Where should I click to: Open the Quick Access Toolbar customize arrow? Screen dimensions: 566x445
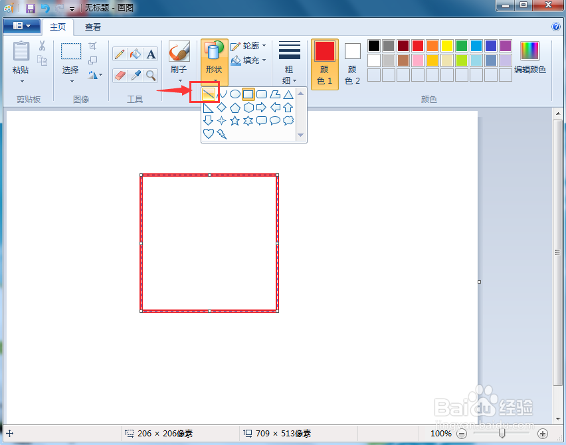pos(72,9)
